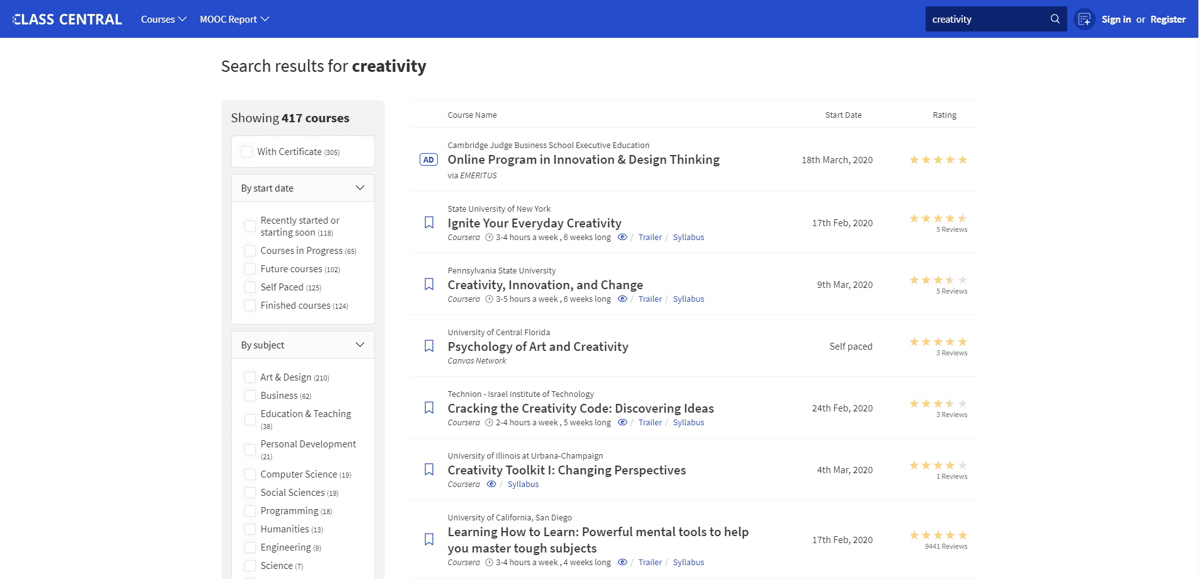
Task: Open Online Program in Innovation & Design Thinking
Action: [583, 160]
